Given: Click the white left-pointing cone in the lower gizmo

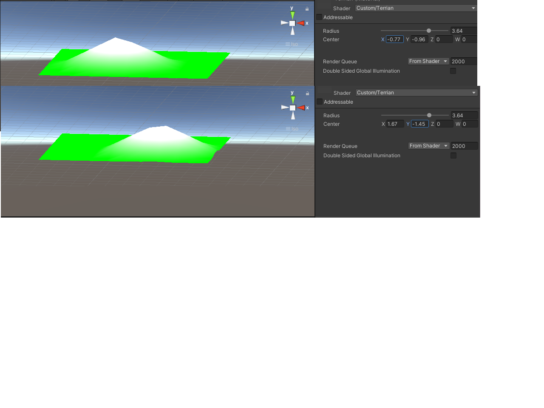Looking at the screenshot, I should pyautogui.click(x=285, y=108).
